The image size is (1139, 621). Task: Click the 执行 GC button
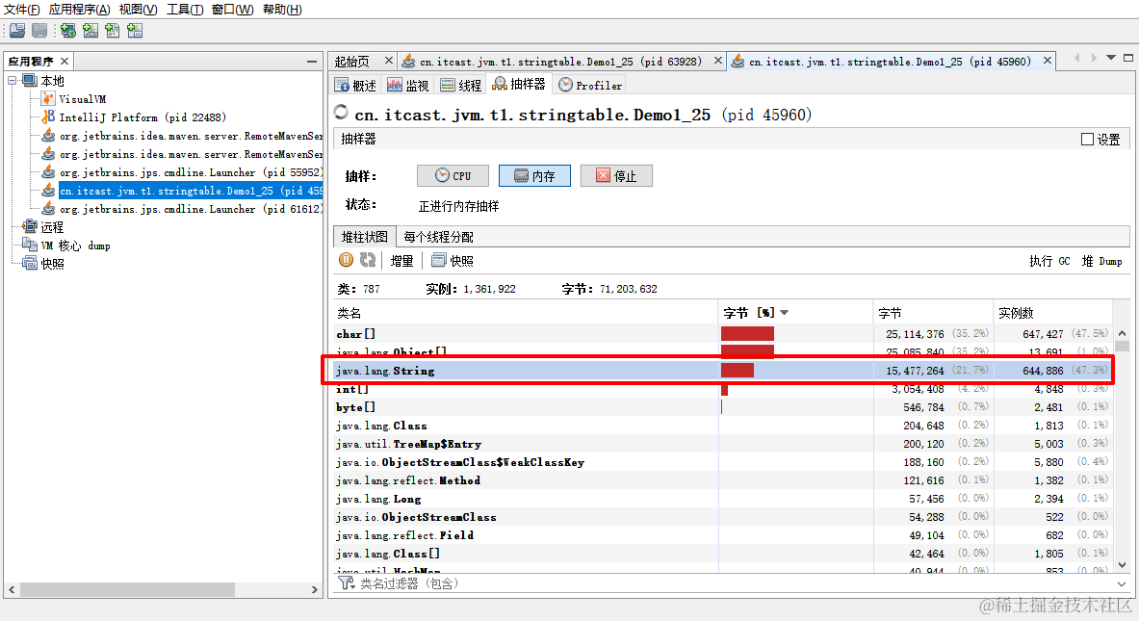click(1048, 261)
